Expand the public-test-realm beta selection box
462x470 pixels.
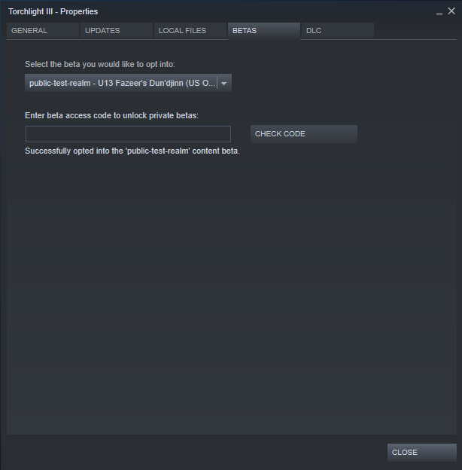[x=128, y=83]
